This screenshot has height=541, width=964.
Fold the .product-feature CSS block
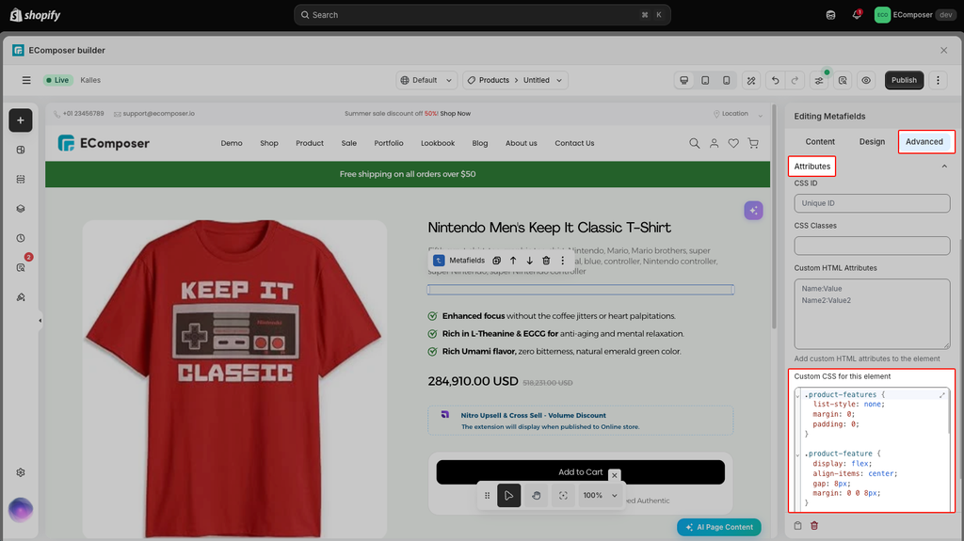coord(798,454)
